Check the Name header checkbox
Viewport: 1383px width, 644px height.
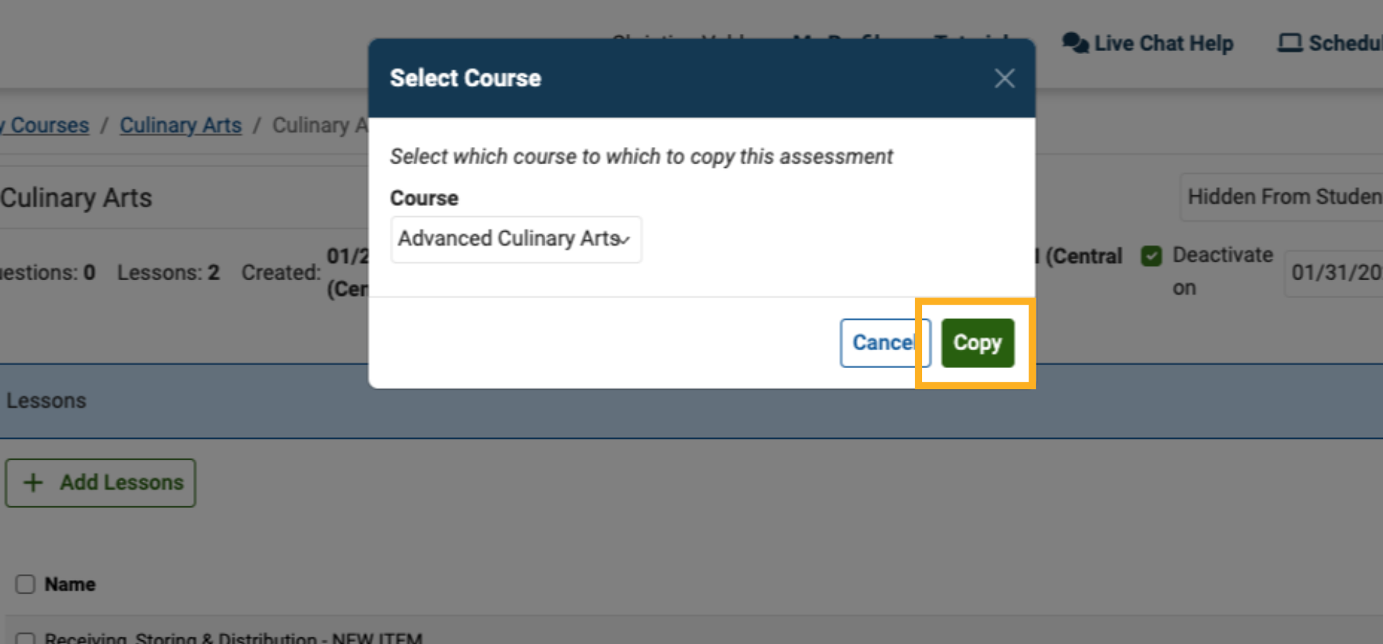tap(25, 584)
